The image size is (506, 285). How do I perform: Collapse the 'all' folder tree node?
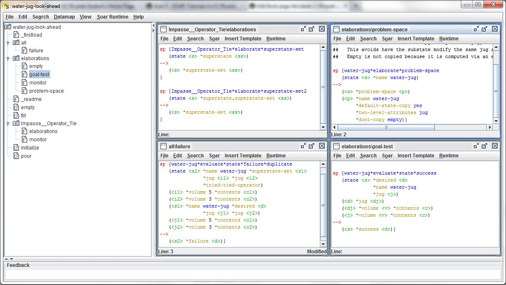(x=8, y=43)
